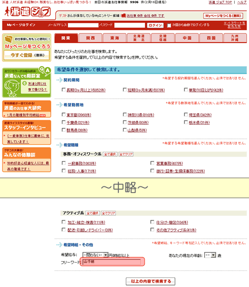Enable the 銀行・証券・生損保事務 checkbox
Screen dimensions: 249x287
click(152, 171)
